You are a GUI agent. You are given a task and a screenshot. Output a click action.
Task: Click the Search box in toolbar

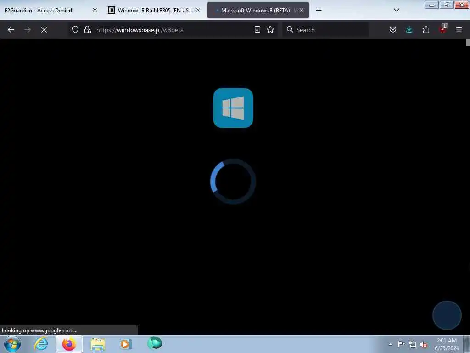click(x=325, y=30)
